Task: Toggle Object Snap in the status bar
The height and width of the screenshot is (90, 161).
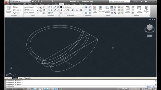Action: coord(40,89)
